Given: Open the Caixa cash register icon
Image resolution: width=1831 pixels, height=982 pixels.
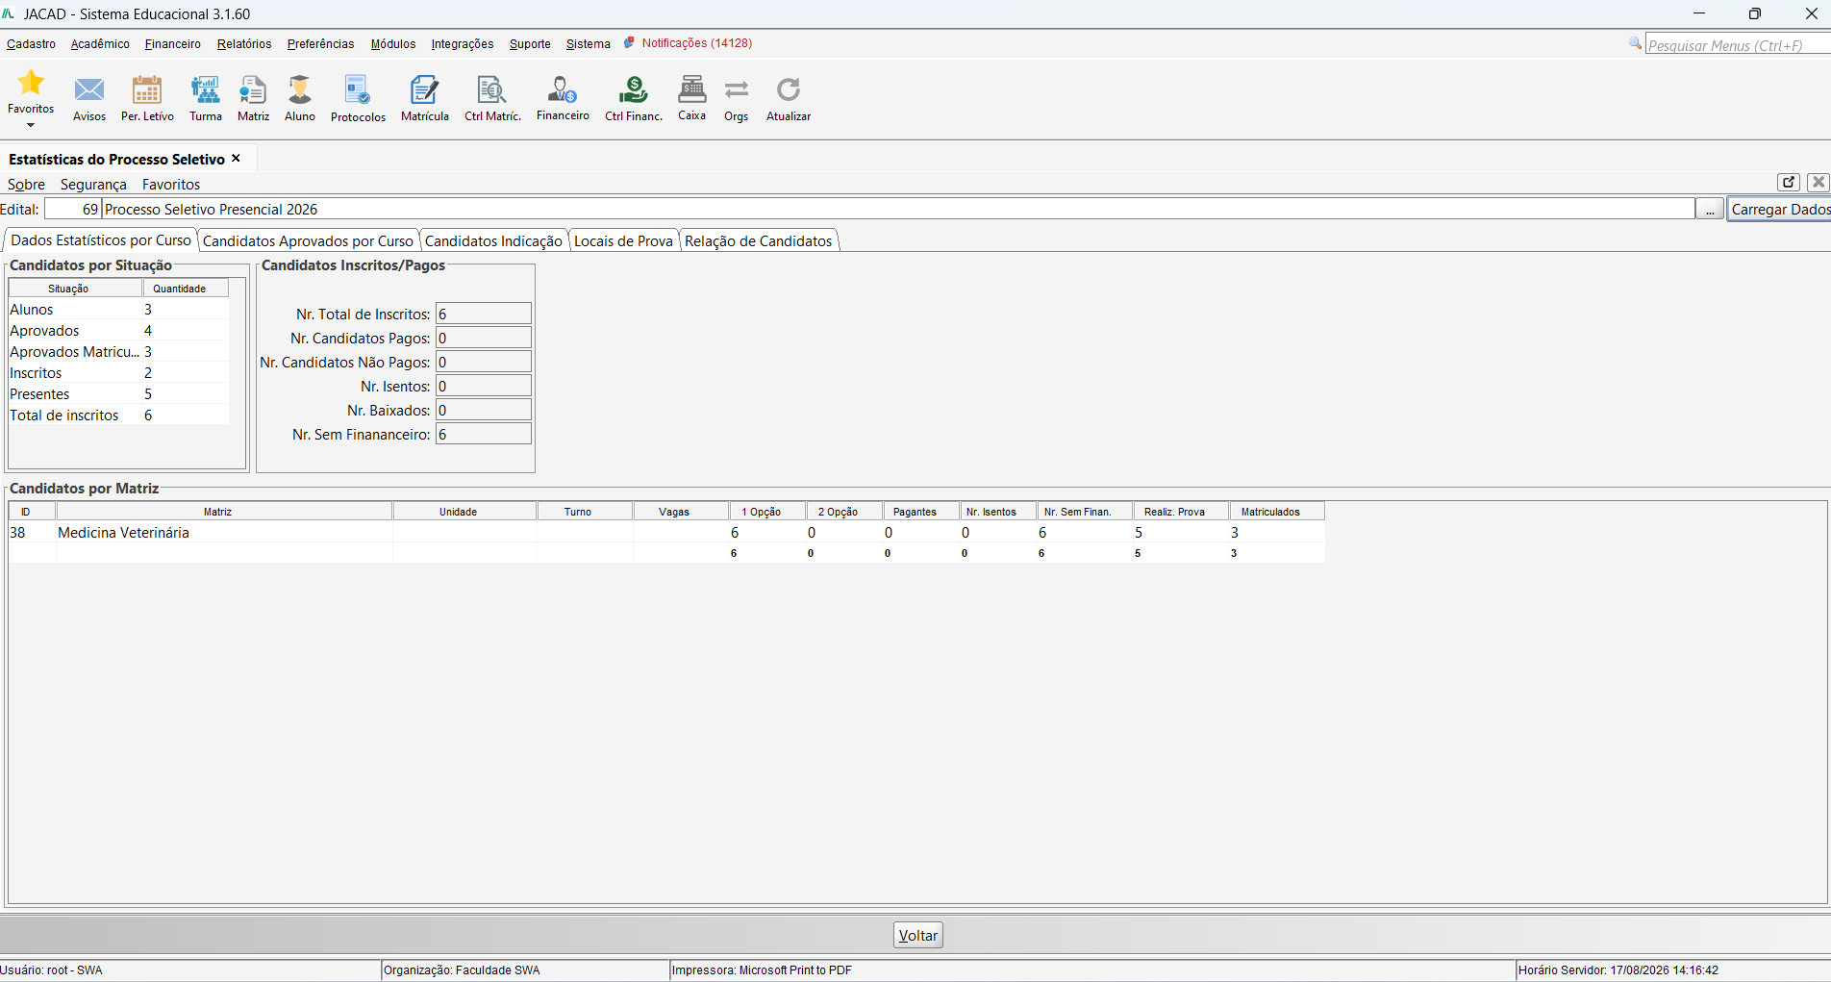Looking at the screenshot, I should 692,89.
